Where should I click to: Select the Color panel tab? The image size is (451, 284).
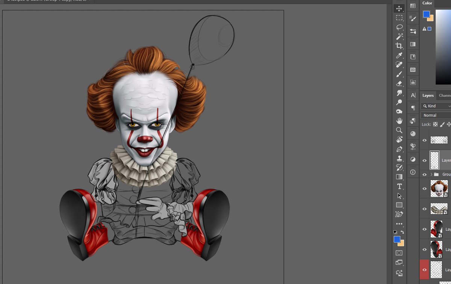click(427, 3)
